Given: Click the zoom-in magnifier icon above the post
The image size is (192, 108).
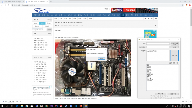Looking at the screenshot, I should coord(145,18).
